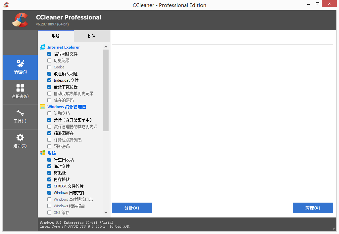
Task: Click the 系统 section heading text
Action: 51,153
